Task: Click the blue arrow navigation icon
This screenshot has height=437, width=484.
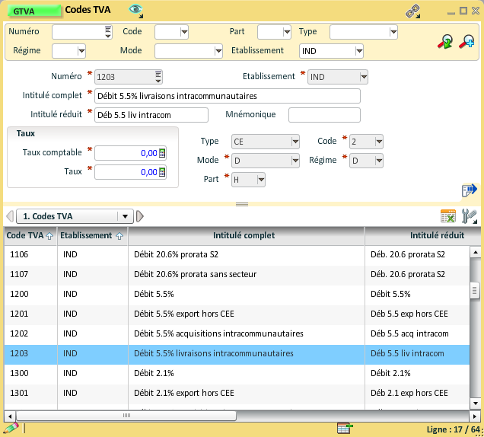Action: click(469, 190)
